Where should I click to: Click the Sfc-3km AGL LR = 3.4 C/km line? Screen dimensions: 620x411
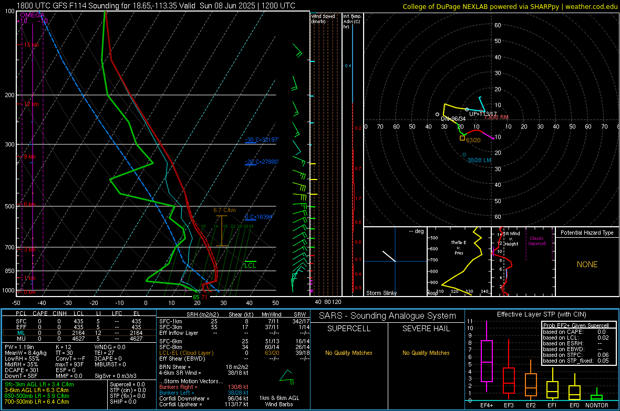click(x=39, y=384)
